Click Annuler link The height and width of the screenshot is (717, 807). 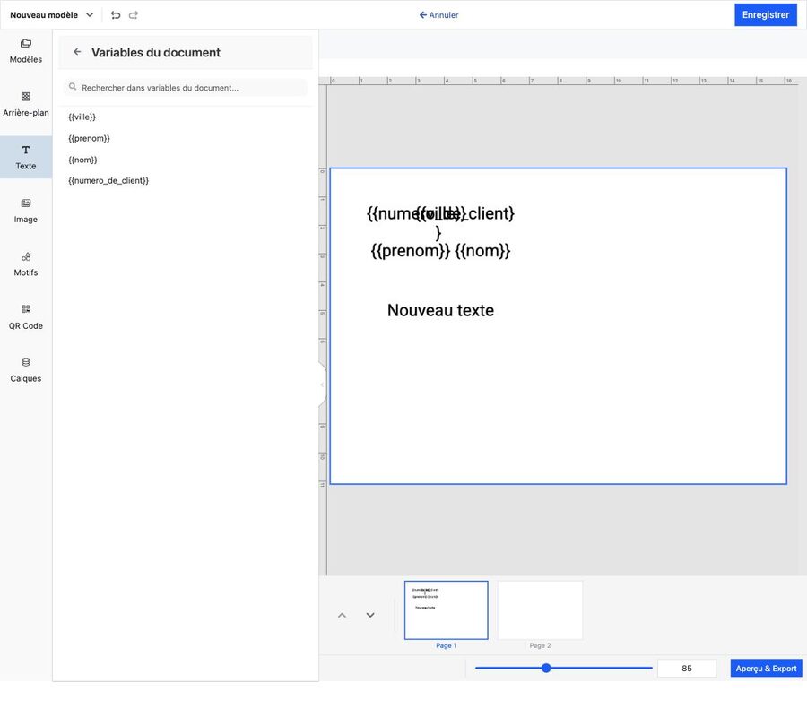pos(438,15)
